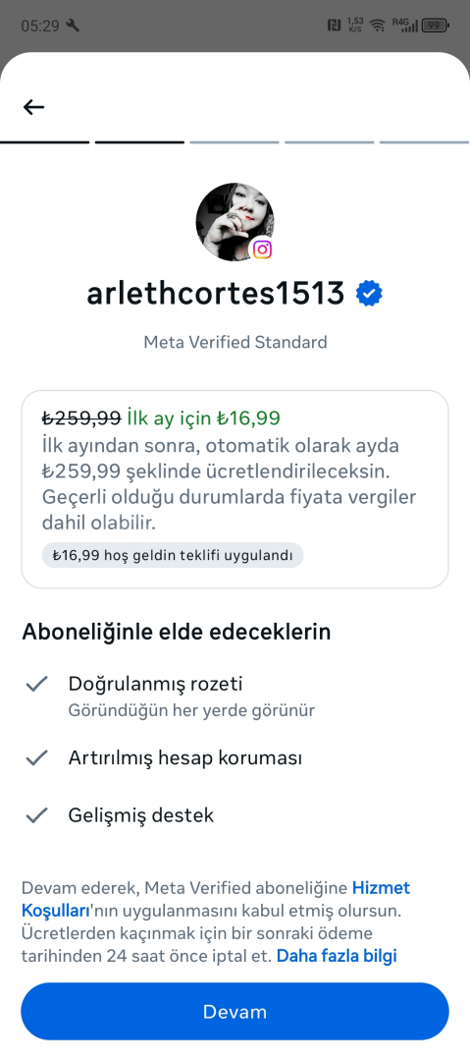Tap the Wi-Fi status bar icon
470x1061 pixels.
point(378,26)
